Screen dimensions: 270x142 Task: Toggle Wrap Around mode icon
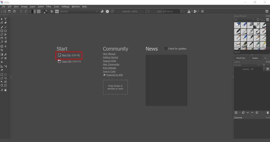(202, 11)
